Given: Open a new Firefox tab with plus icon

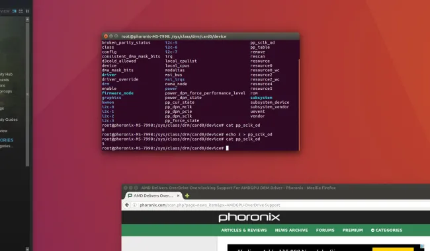Looking at the screenshot, I should tap(187, 196).
